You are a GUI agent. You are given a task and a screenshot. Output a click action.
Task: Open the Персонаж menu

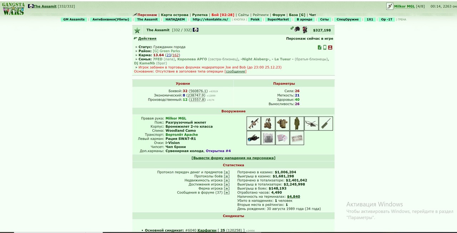pos(147,15)
